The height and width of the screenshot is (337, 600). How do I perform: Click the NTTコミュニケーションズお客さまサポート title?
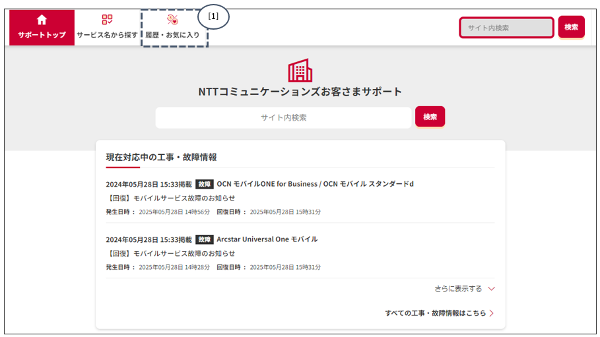(300, 92)
